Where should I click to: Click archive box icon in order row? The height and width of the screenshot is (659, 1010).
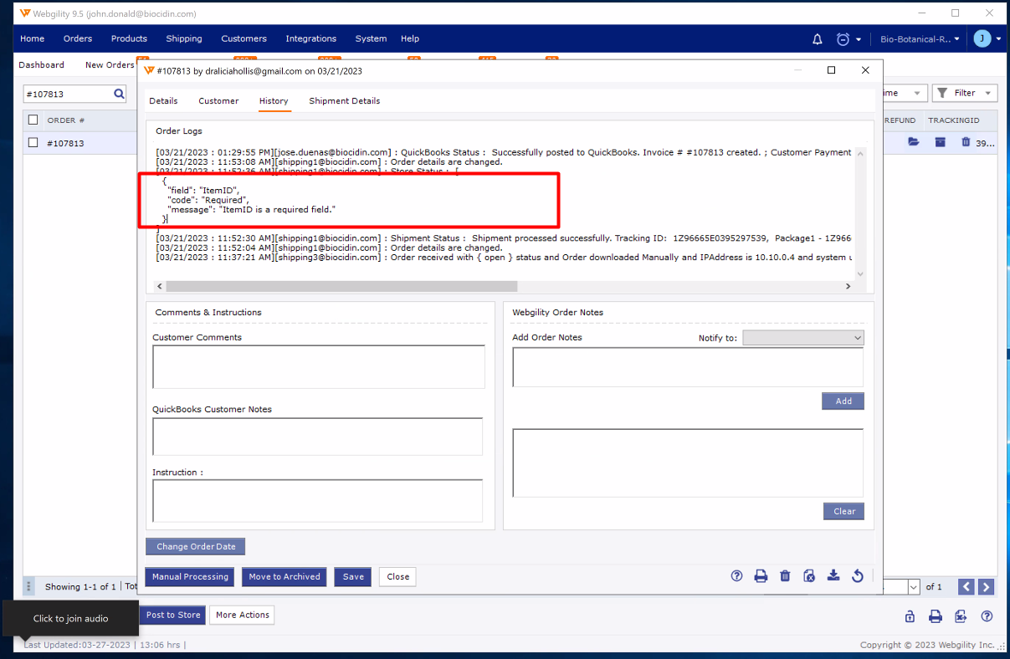coord(940,143)
